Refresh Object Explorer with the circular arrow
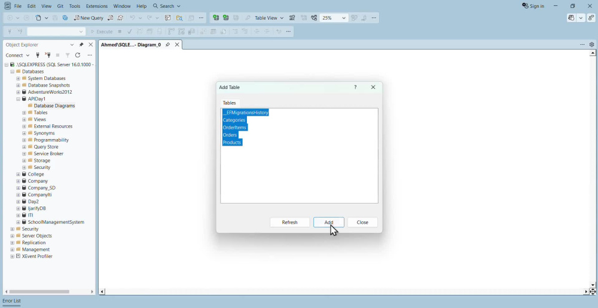Image resolution: width=598 pixels, height=308 pixels. tap(77, 55)
